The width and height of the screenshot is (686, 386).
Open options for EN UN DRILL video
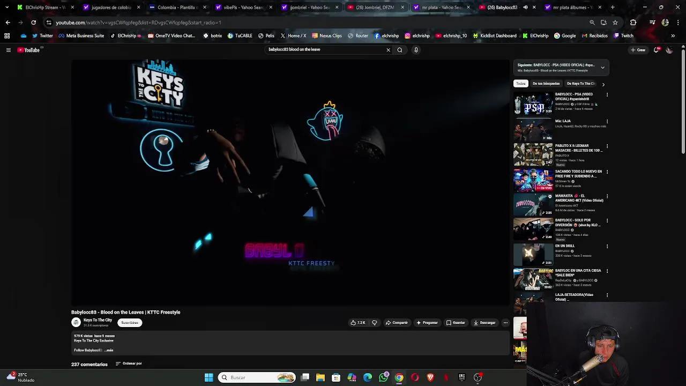(607, 246)
